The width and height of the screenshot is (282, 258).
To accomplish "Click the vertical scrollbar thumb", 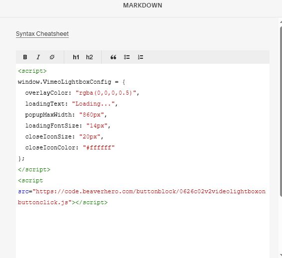I will click(281, 112).
